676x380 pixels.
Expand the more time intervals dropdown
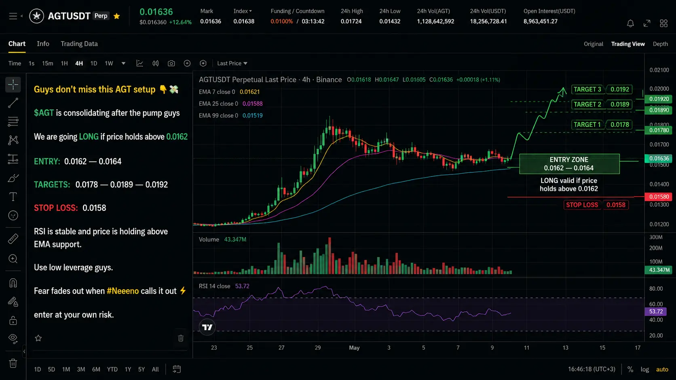click(123, 63)
